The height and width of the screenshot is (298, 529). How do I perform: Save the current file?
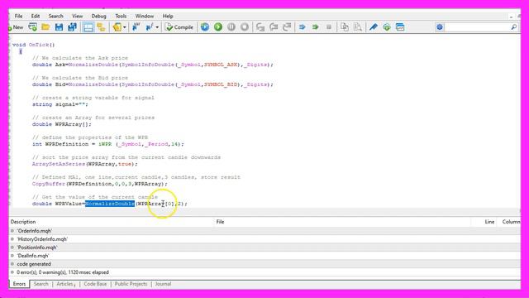(x=59, y=27)
